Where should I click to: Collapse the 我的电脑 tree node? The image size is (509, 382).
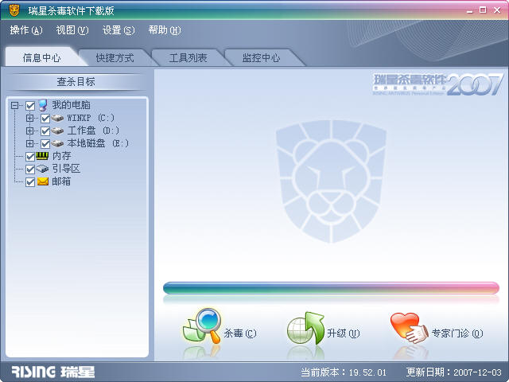tap(15, 105)
